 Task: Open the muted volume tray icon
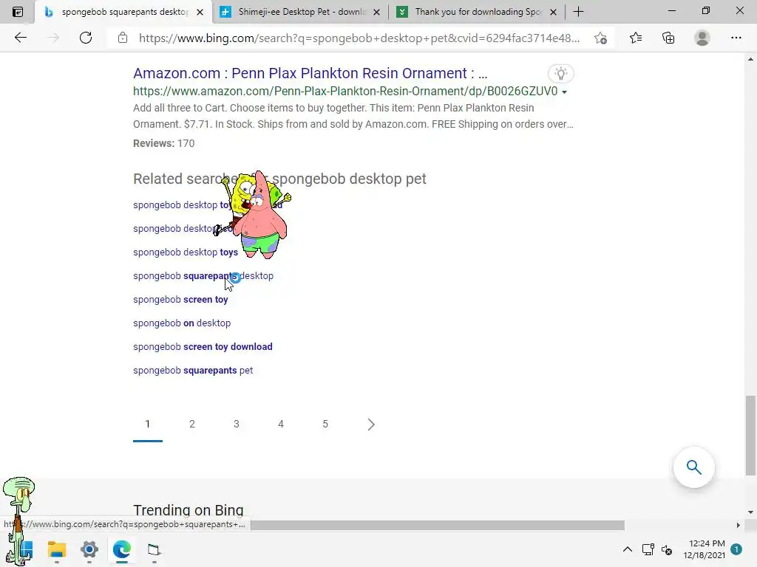(x=668, y=549)
